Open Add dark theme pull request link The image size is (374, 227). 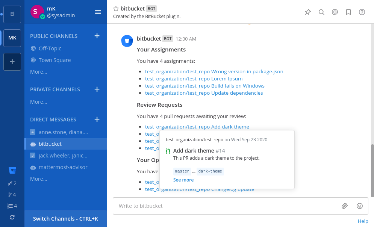[197, 127]
